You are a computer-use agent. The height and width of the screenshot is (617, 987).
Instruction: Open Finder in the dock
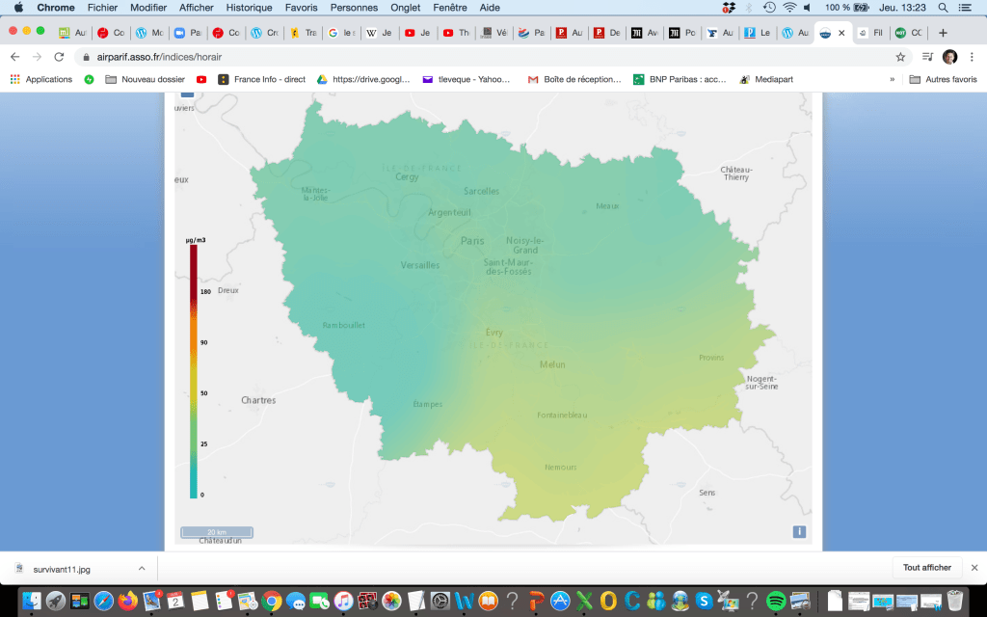[x=33, y=601]
